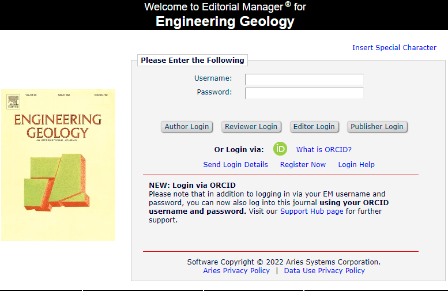
Task: Click the Engineering Geology title in the black banner
Action: 225,22
